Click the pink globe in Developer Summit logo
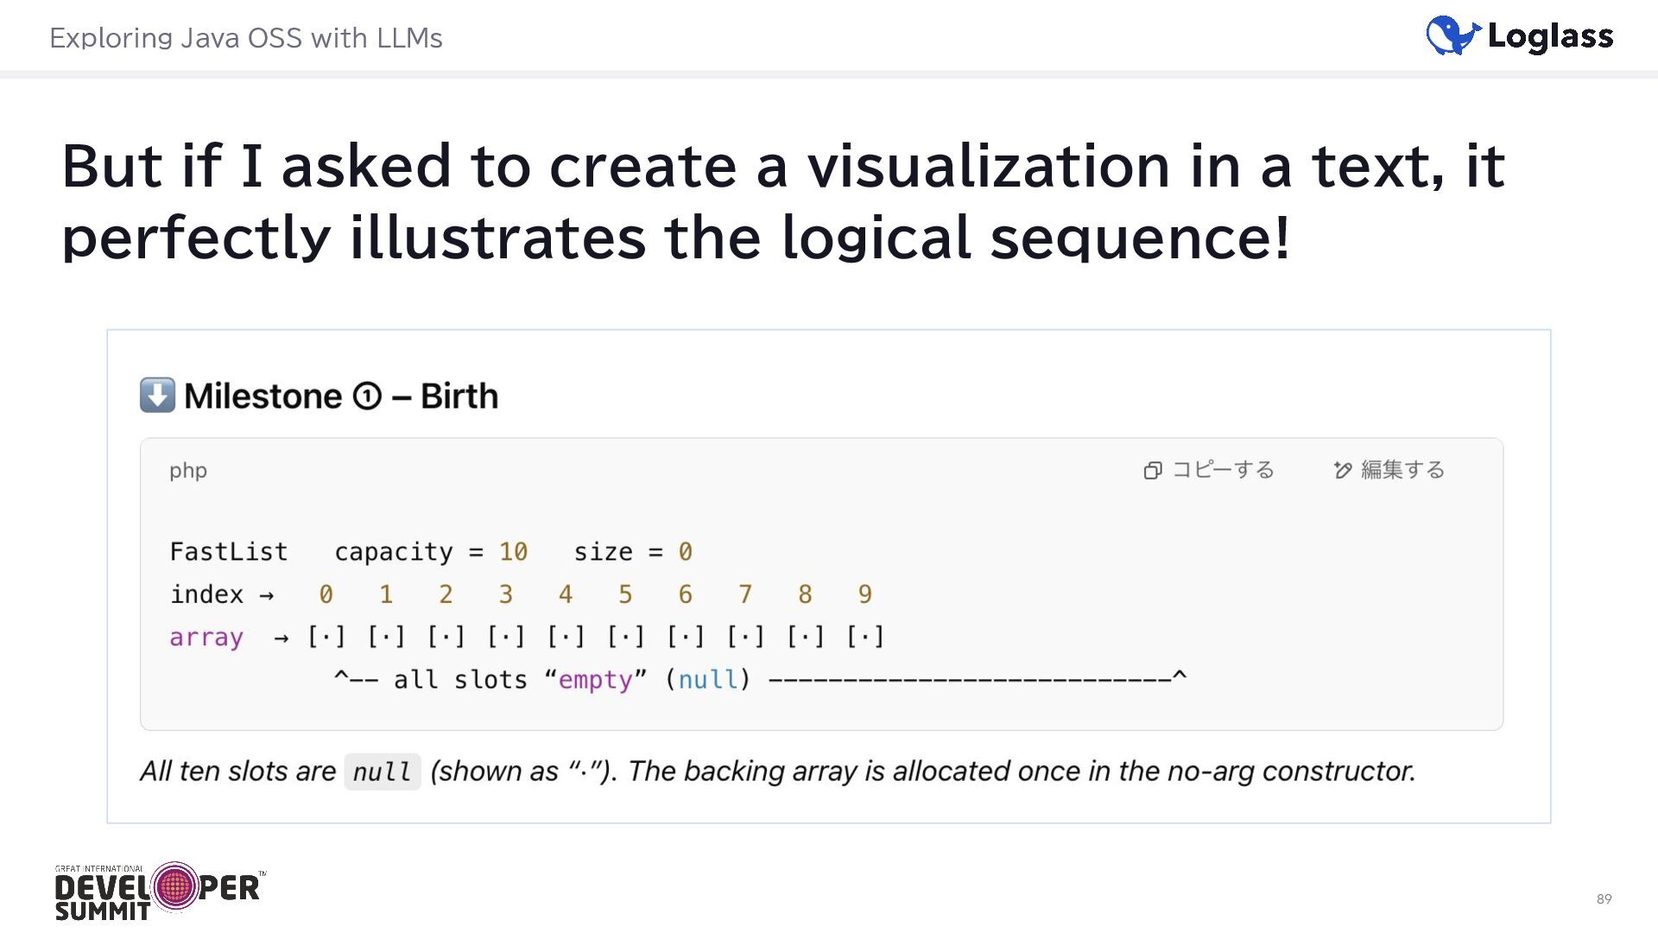 tap(175, 885)
